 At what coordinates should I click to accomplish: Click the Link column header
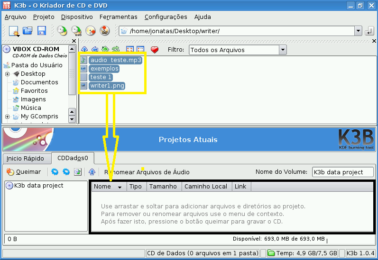[241, 187]
